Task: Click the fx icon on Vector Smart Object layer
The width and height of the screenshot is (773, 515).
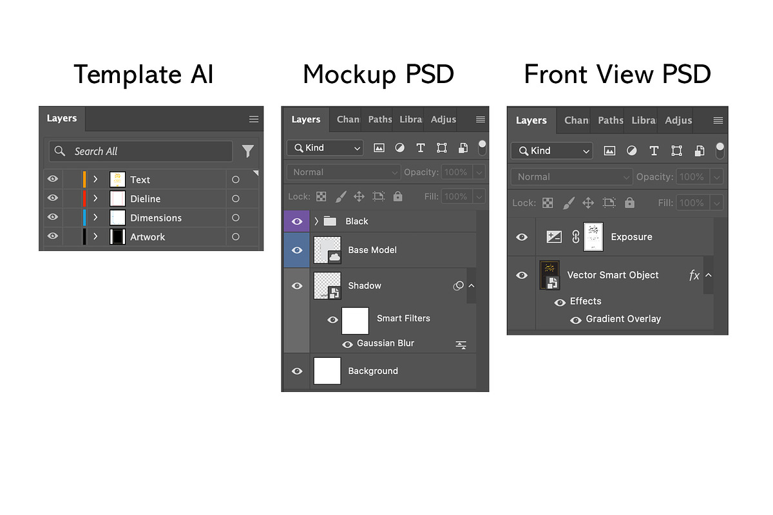Action: (x=694, y=276)
